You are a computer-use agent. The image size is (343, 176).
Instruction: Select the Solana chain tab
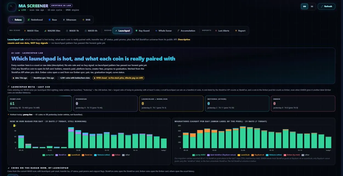16,20
